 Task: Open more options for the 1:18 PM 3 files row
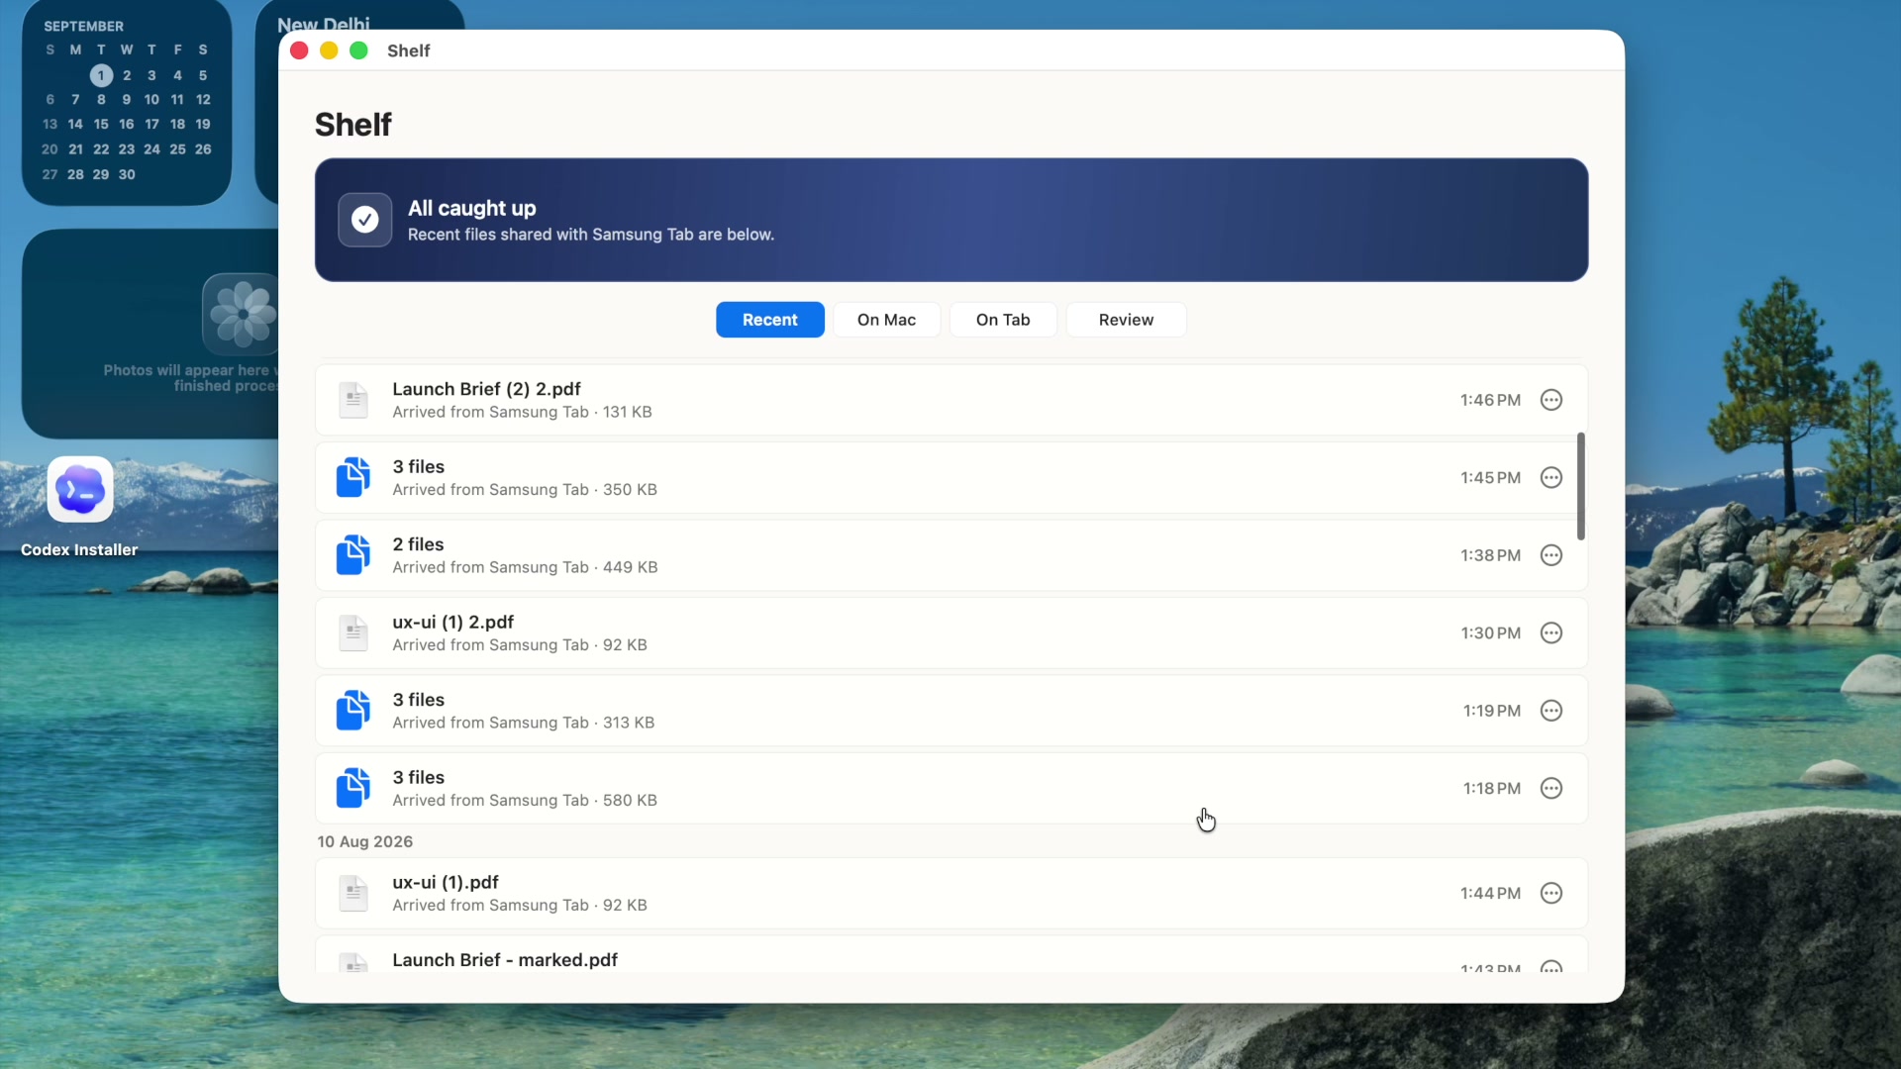click(1551, 788)
